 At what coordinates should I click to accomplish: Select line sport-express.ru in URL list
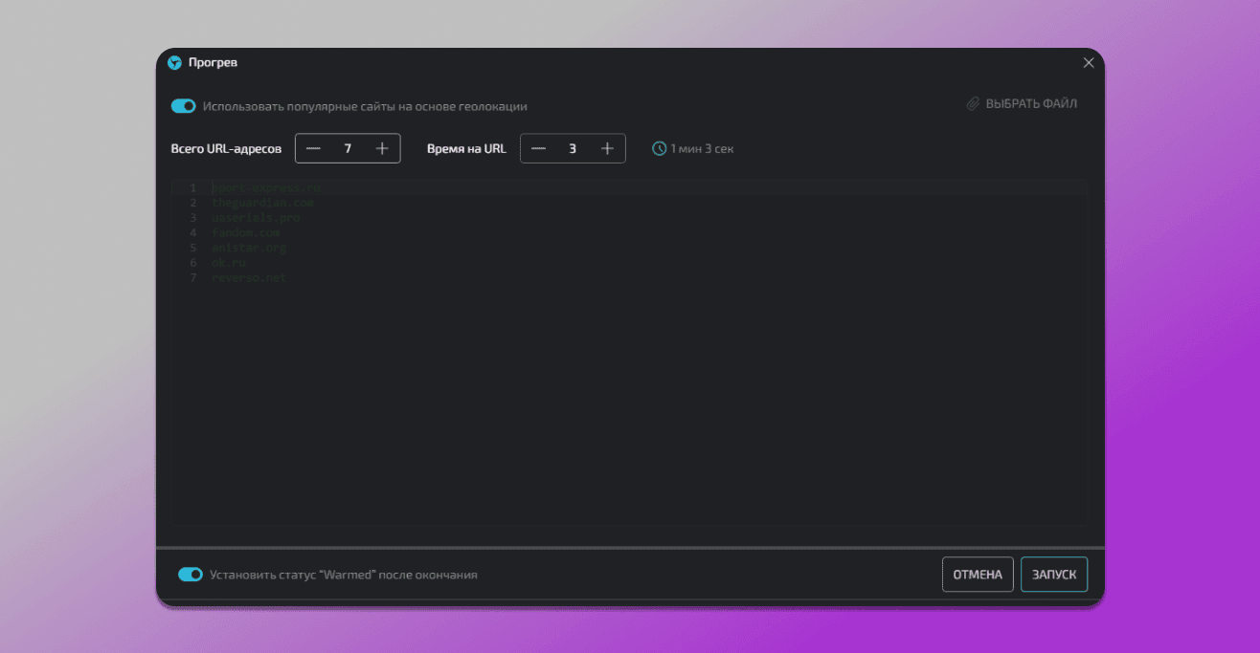[267, 187]
